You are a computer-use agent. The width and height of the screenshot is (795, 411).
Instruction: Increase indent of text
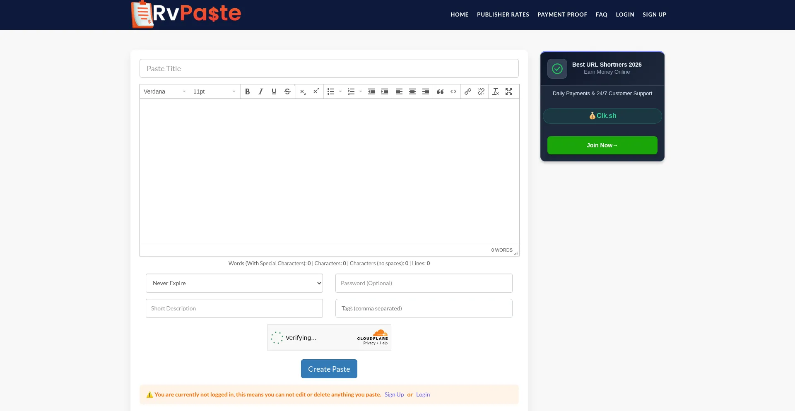coord(385,91)
